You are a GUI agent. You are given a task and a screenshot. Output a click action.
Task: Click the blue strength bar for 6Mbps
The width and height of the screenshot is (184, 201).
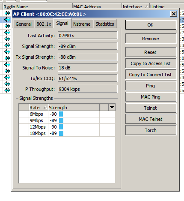pyautogui.click(x=61, y=114)
